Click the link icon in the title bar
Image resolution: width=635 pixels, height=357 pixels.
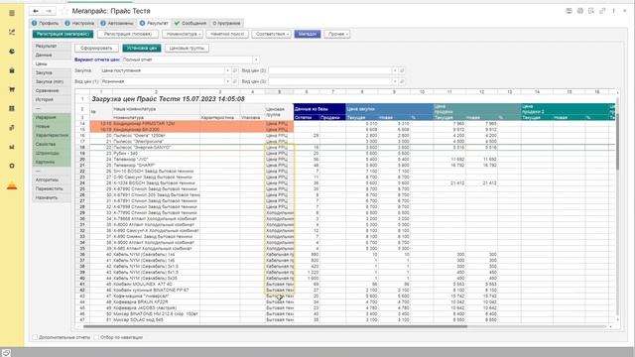(x=602, y=11)
